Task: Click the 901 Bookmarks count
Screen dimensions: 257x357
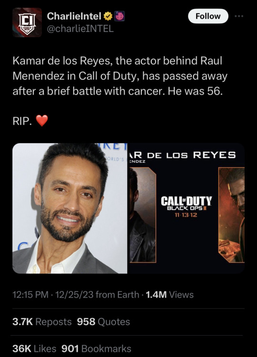Action: (x=96, y=348)
